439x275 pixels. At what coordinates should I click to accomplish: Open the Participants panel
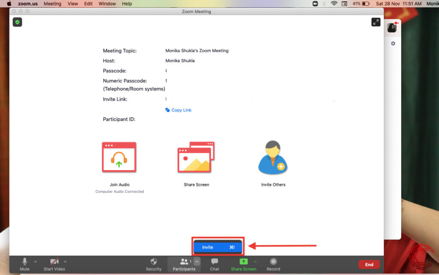click(x=184, y=264)
